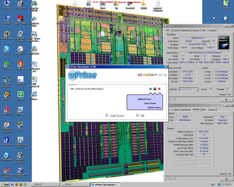234x187 pixels.
Task: Launch AIMP2 desktop shortcut
Action: click(x=7, y=96)
